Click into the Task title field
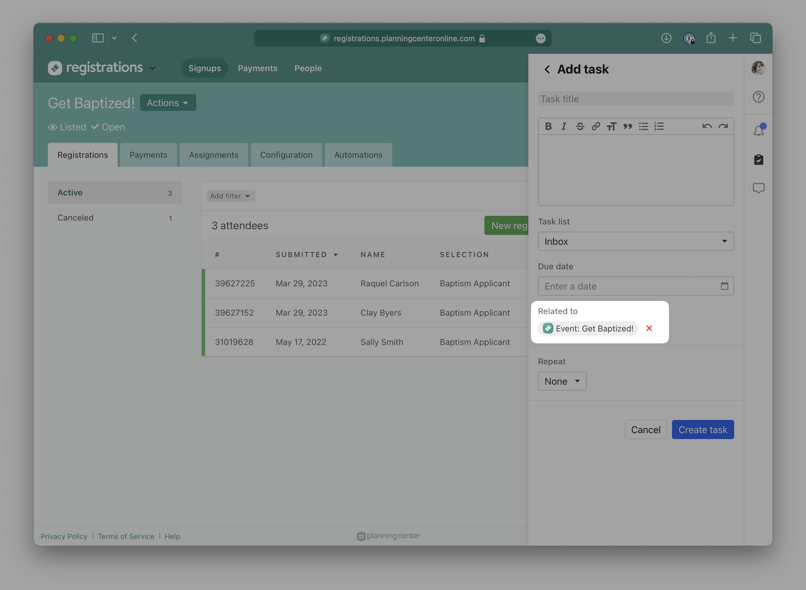Screen dimensions: 806x590 click(x=635, y=99)
